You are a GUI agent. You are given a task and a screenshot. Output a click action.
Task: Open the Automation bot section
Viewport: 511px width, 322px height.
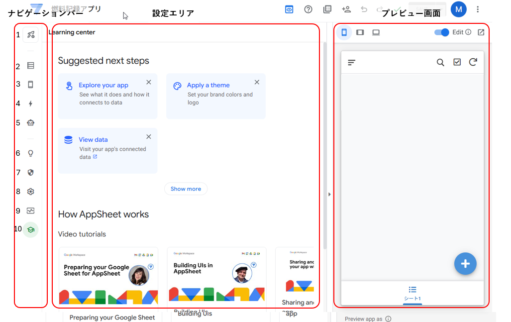pyautogui.click(x=30, y=122)
